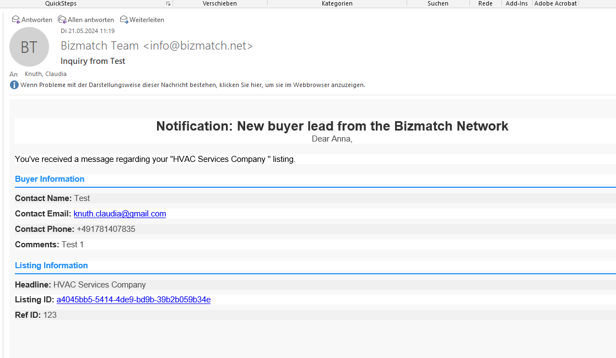Click the Kategorien ribbon group label
This screenshot has width=616, height=358.
tap(337, 3)
